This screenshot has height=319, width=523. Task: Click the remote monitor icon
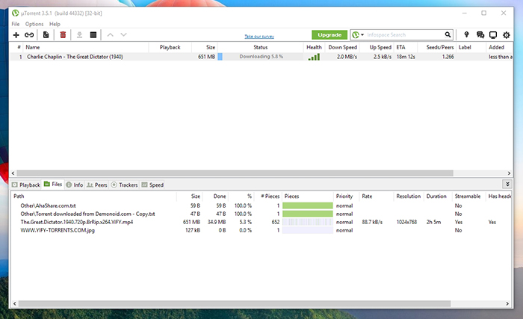click(493, 34)
